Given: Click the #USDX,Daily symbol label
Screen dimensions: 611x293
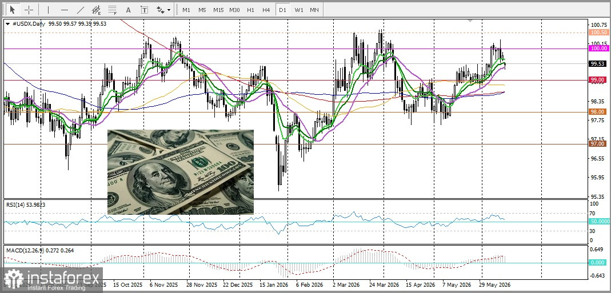Looking at the screenshot, I should [28, 24].
